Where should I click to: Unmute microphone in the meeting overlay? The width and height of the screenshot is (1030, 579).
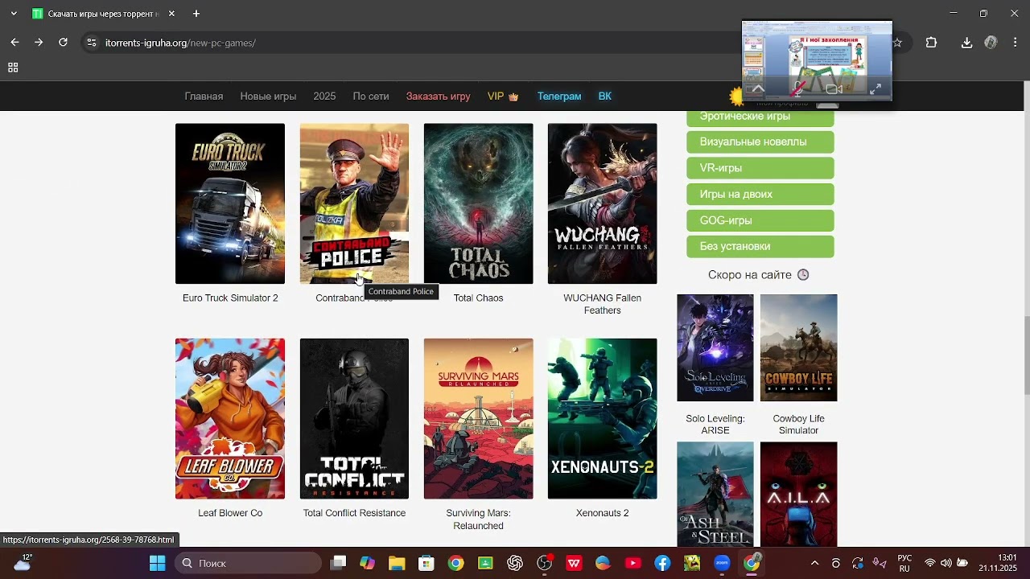(x=797, y=88)
